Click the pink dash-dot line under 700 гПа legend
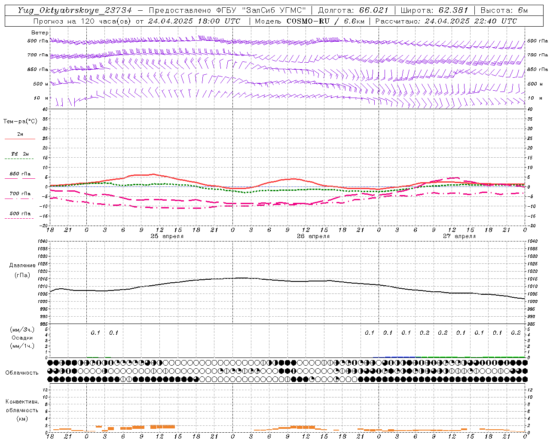The width and height of the screenshot is (550, 440). click(x=20, y=199)
